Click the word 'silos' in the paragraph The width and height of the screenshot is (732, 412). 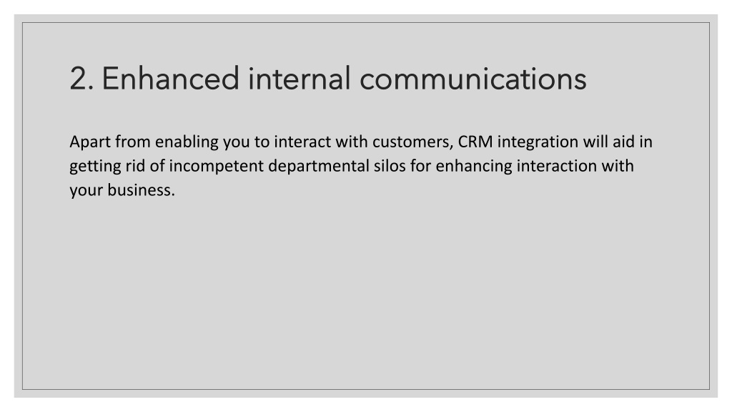[x=390, y=166]
